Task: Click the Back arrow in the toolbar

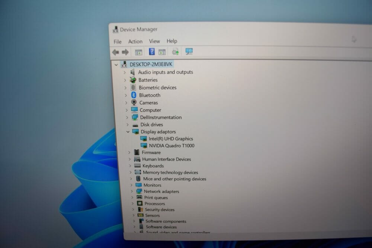Action: 116,52
